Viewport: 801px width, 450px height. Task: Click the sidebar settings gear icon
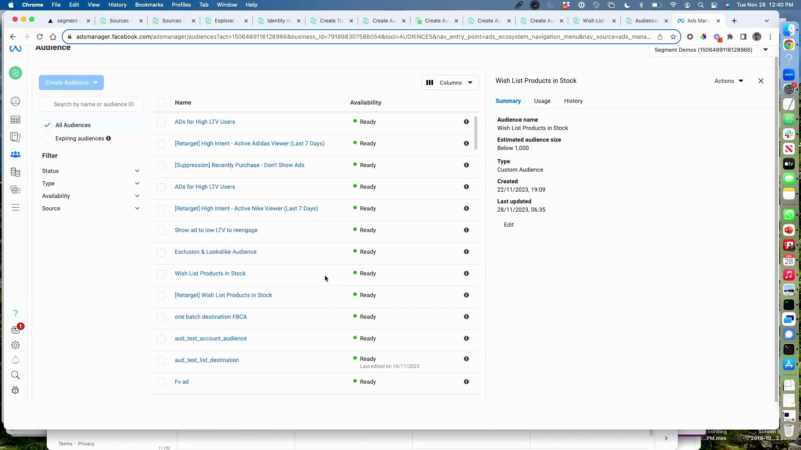point(15,345)
